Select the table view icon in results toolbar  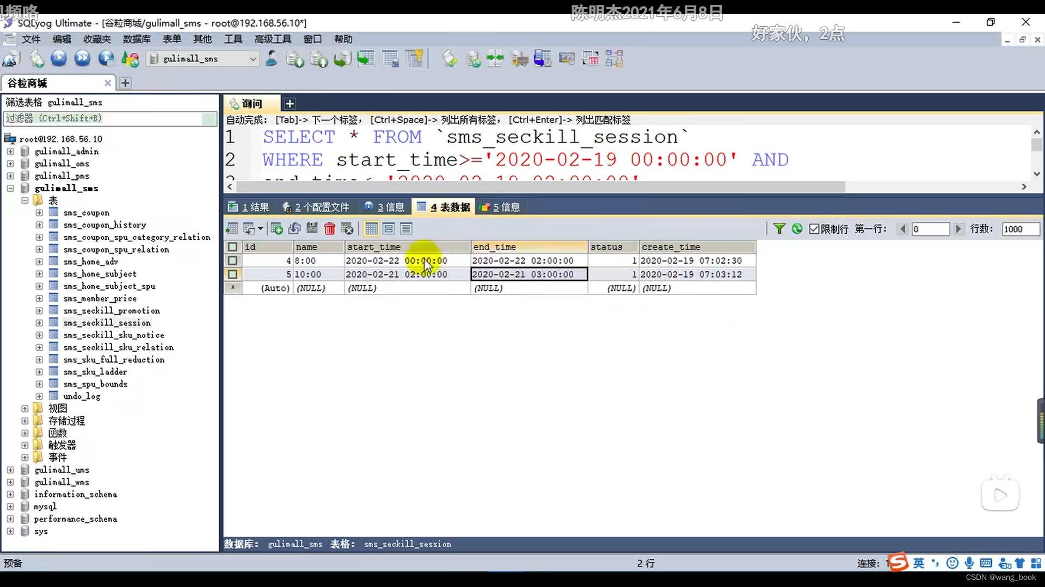(x=371, y=229)
